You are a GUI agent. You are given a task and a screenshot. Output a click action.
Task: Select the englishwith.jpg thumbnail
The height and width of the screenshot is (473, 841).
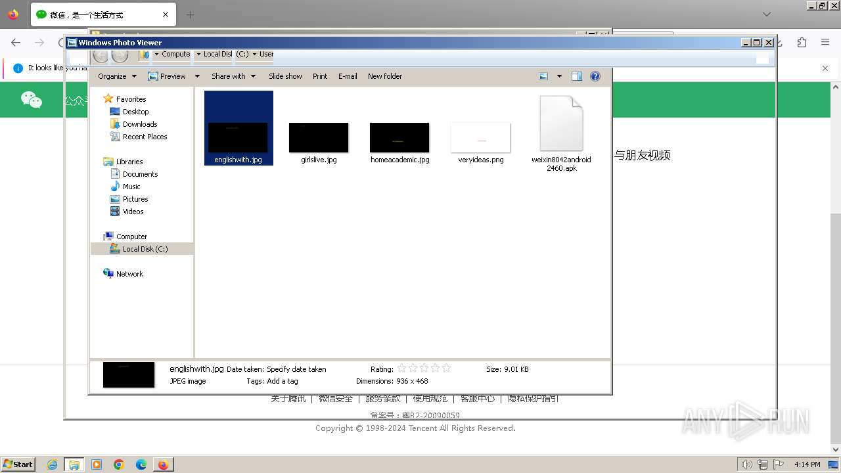pyautogui.click(x=238, y=128)
